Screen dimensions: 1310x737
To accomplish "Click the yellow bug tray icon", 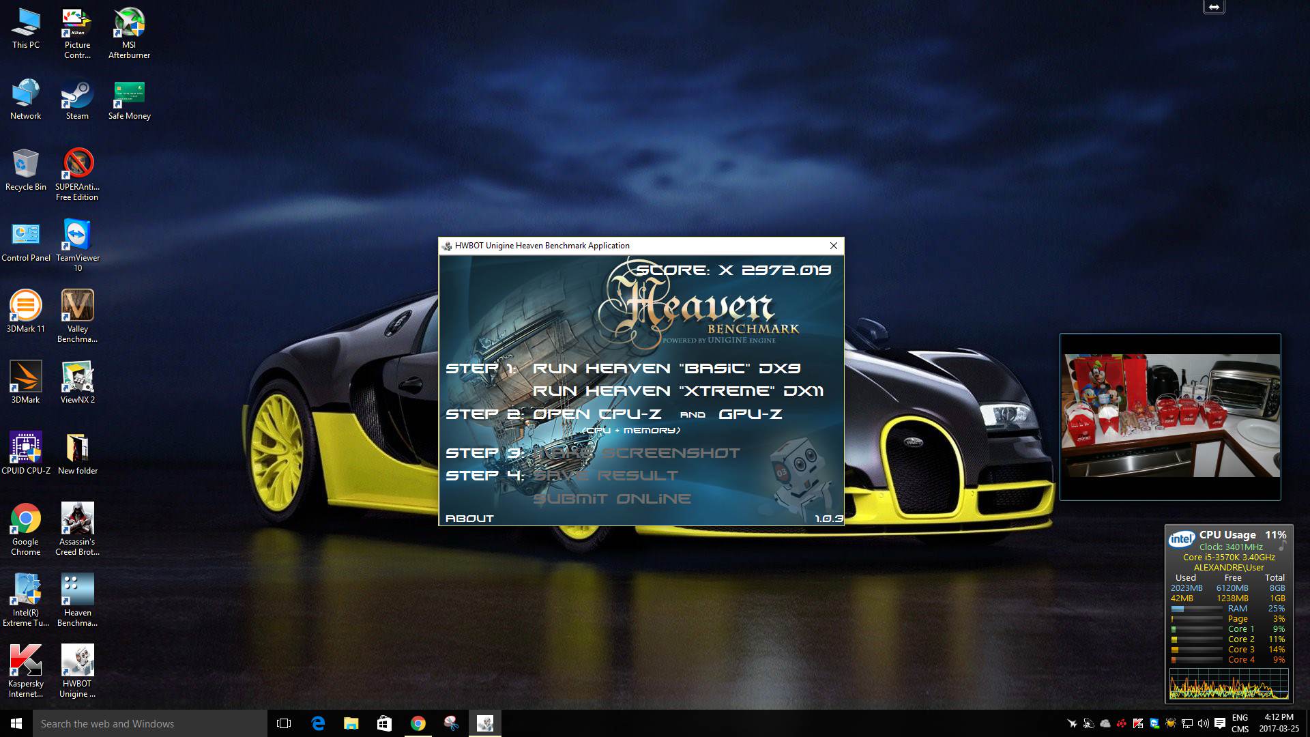I will [x=1171, y=723].
